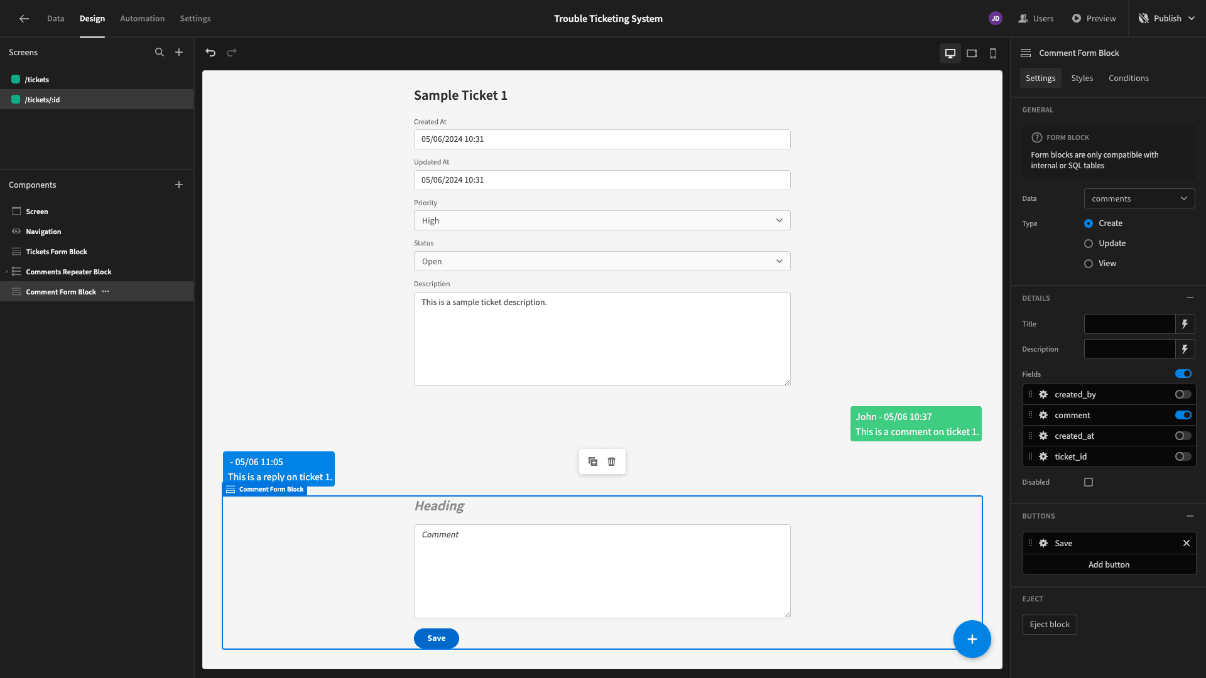This screenshot has width=1206, height=678.
Task: Disable the comment field toggle
Action: click(1183, 416)
